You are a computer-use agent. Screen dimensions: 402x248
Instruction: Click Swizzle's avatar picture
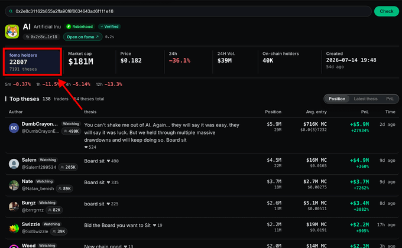coord(14,228)
